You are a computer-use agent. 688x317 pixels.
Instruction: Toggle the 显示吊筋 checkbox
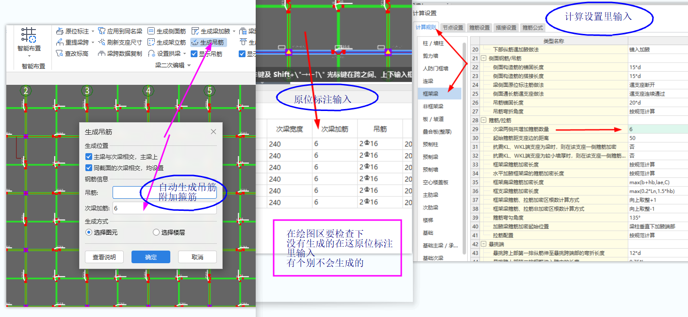[194, 54]
